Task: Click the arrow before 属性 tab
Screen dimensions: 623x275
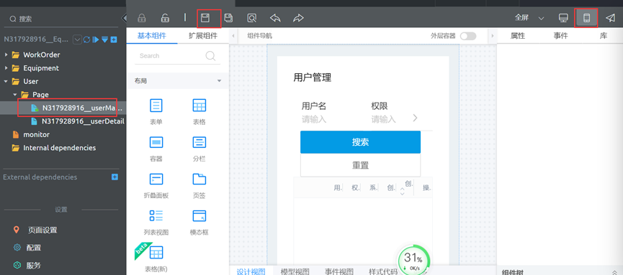Action: pos(493,36)
